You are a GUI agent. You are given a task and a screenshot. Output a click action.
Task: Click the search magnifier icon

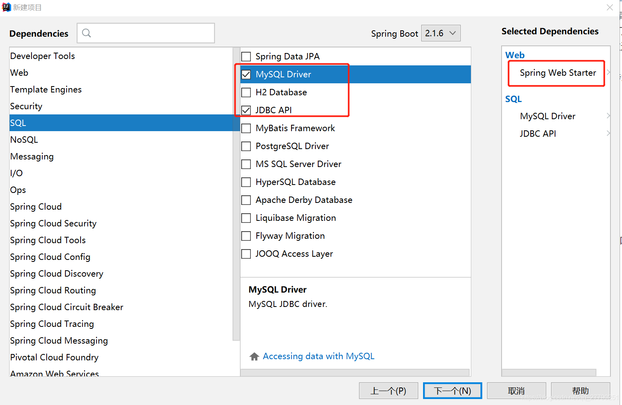point(87,33)
